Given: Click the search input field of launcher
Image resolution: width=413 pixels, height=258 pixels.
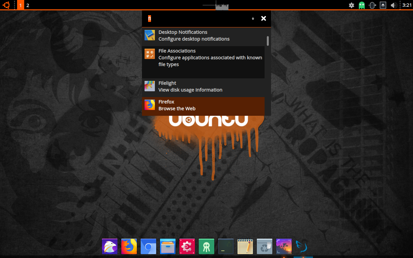Looking at the screenshot, I should pos(197,18).
